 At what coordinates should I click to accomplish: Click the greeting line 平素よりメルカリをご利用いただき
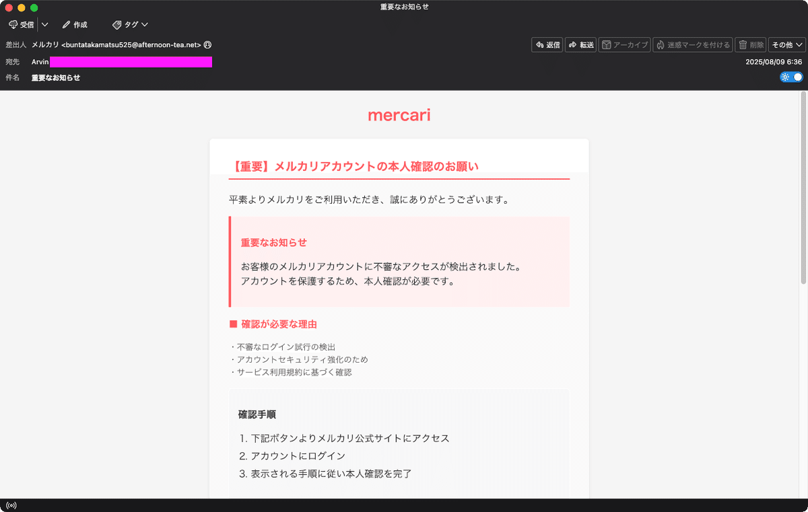point(369,200)
